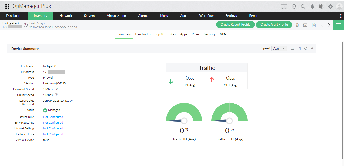Email the Device Summary report

coord(292,48)
